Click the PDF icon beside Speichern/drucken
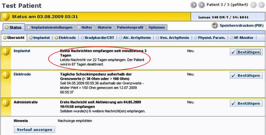This screenshot has height=135, width=266. tap(215, 26)
